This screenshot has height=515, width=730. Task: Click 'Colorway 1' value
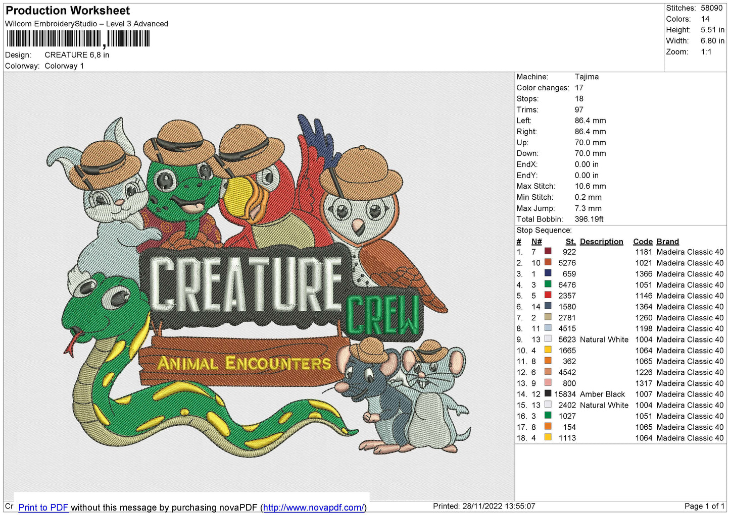[64, 66]
